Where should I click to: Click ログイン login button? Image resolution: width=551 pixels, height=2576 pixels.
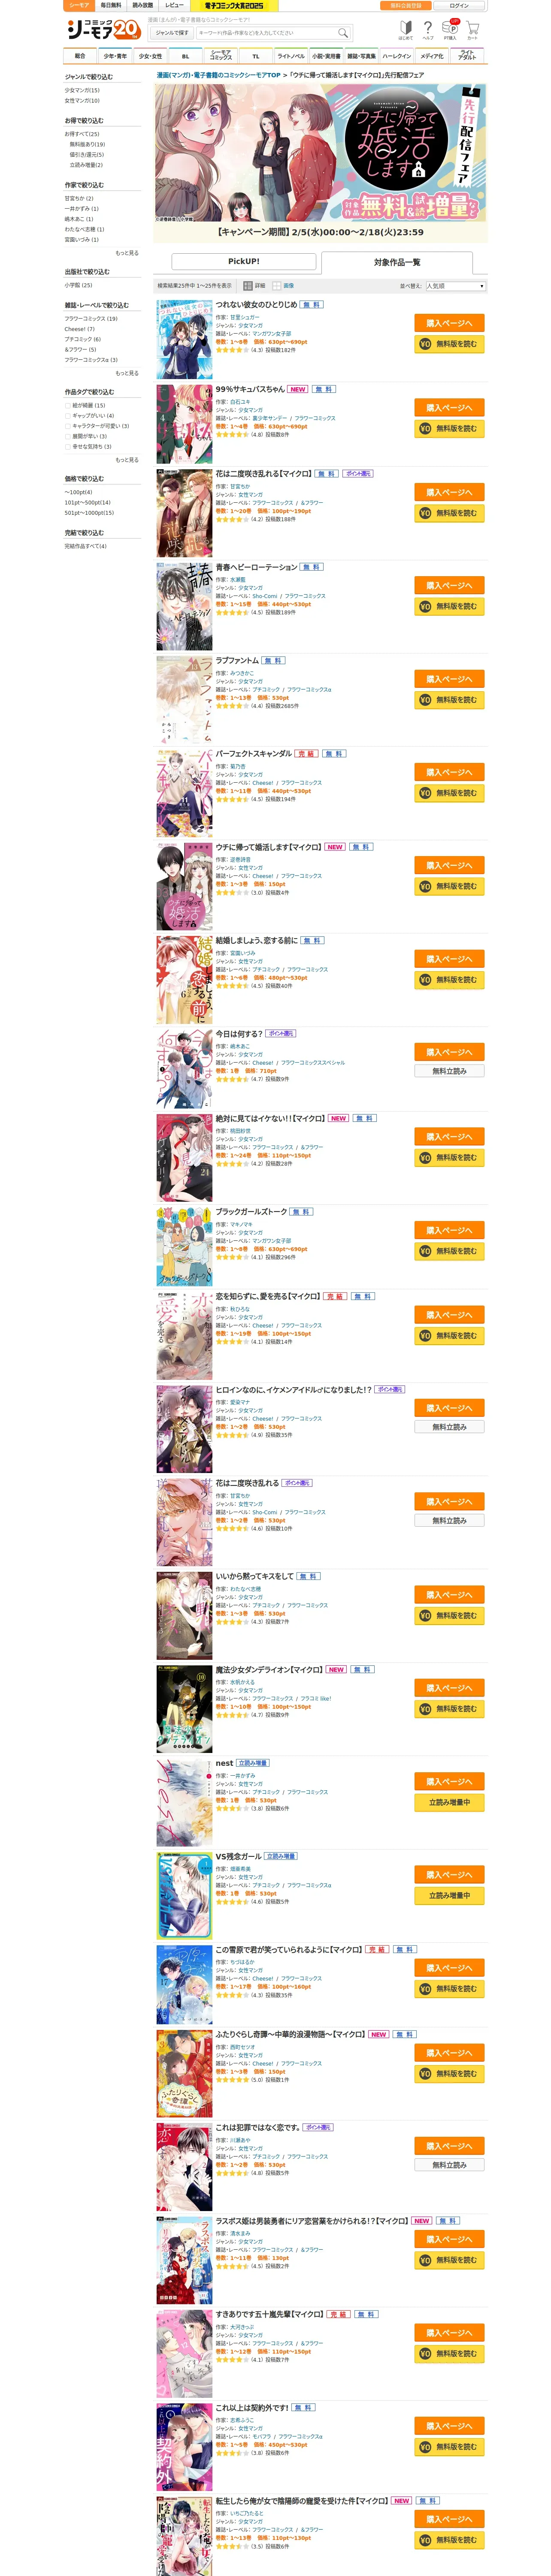click(x=459, y=5)
